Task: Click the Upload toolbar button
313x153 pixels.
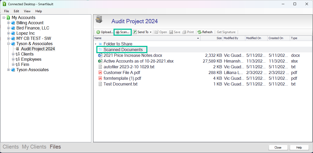Action: point(105,32)
